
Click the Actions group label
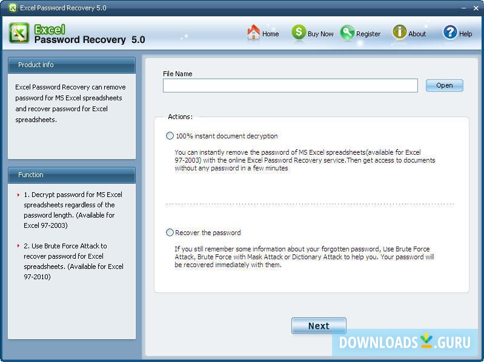pyautogui.click(x=181, y=117)
